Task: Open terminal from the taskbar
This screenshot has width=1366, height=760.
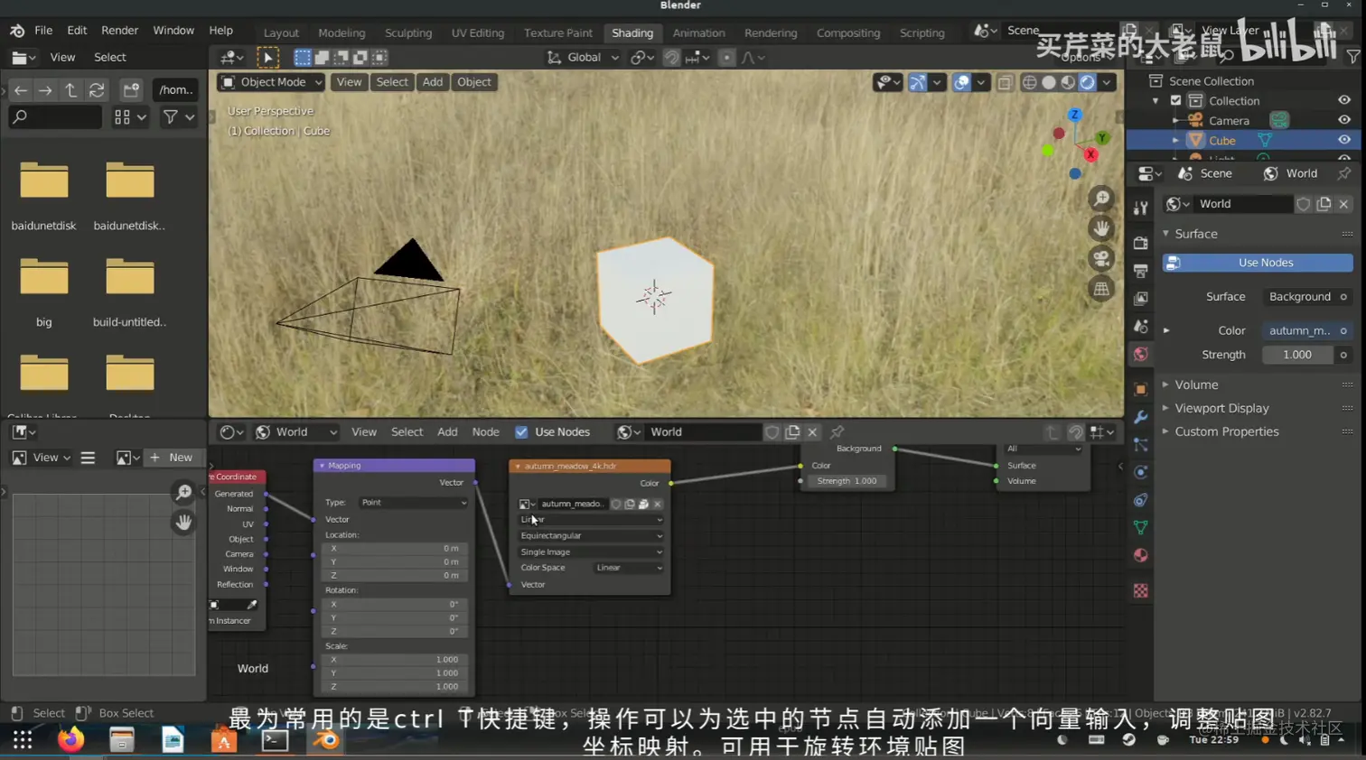Action: (x=275, y=740)
